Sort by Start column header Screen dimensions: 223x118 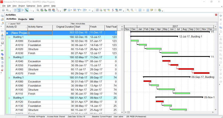pos(82,28)
